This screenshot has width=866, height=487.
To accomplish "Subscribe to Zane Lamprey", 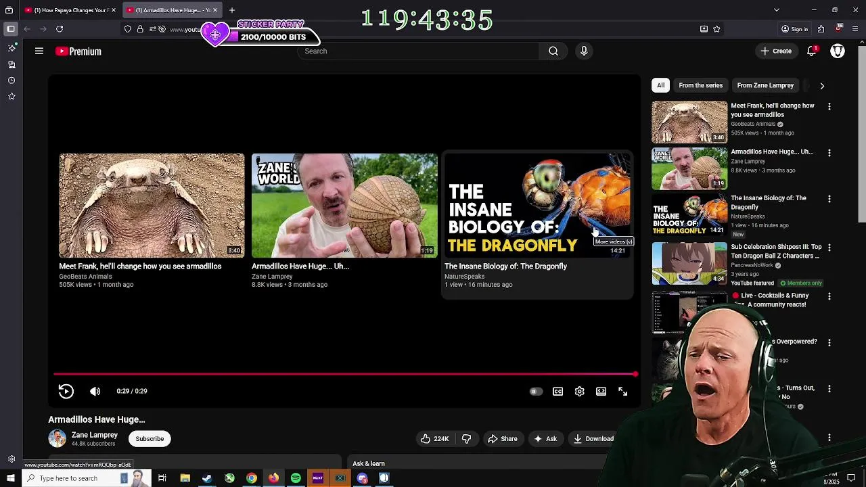I will (x=150, y=439).
